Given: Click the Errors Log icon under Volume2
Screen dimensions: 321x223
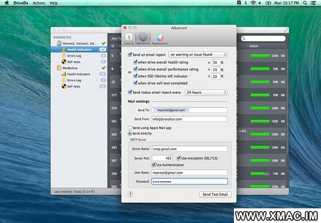Looking at the screenshot, I should [x=64, y=55].
